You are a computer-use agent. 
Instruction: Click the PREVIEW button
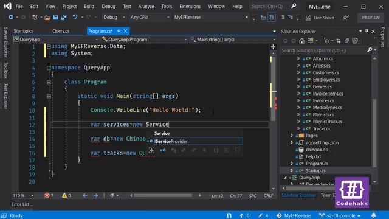coord(371,18)
